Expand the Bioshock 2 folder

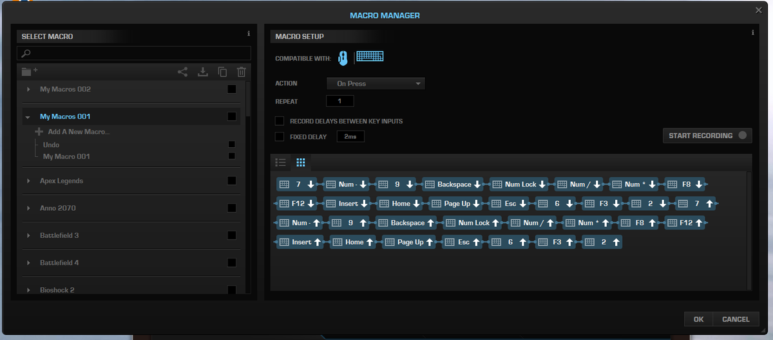28,290
